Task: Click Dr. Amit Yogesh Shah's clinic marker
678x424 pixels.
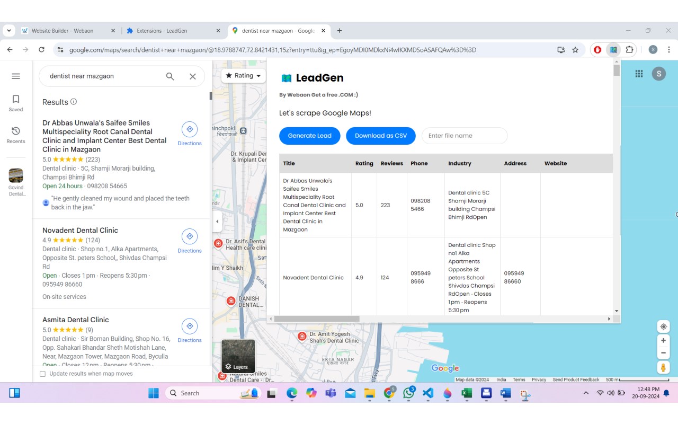Action: pyautogui.click(x=302, y=336)
